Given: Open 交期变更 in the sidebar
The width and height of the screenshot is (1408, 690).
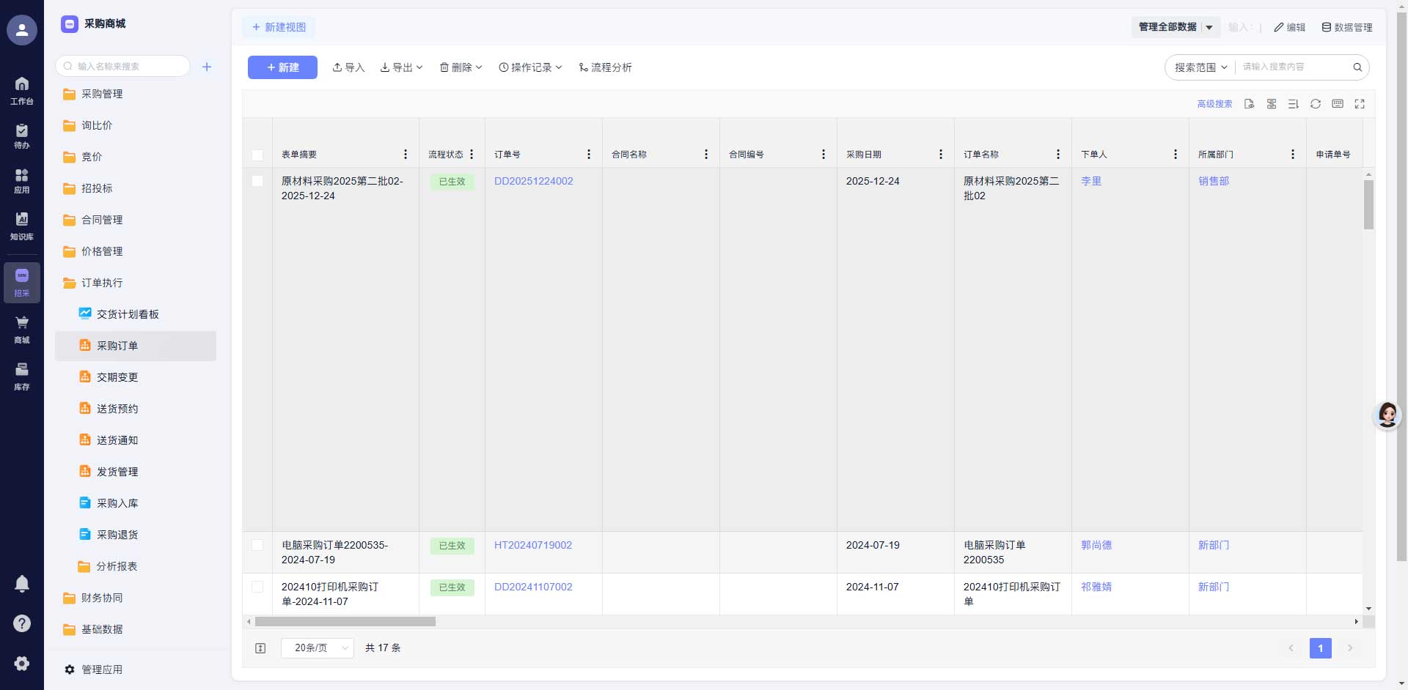Looking at the screenshot, I should (117, 377).
